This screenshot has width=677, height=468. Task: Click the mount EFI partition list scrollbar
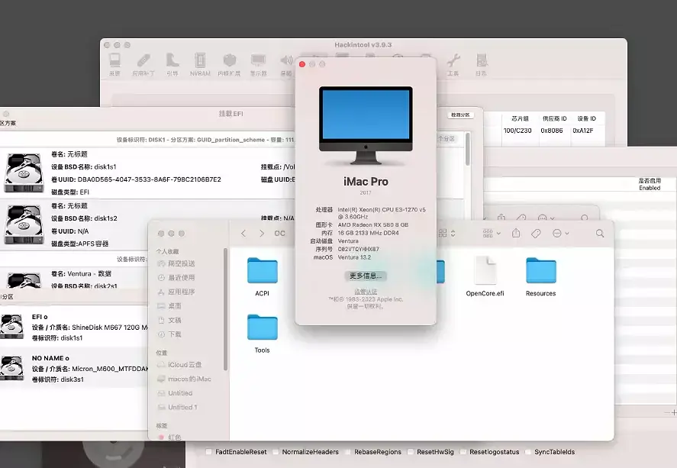point(468,149)
